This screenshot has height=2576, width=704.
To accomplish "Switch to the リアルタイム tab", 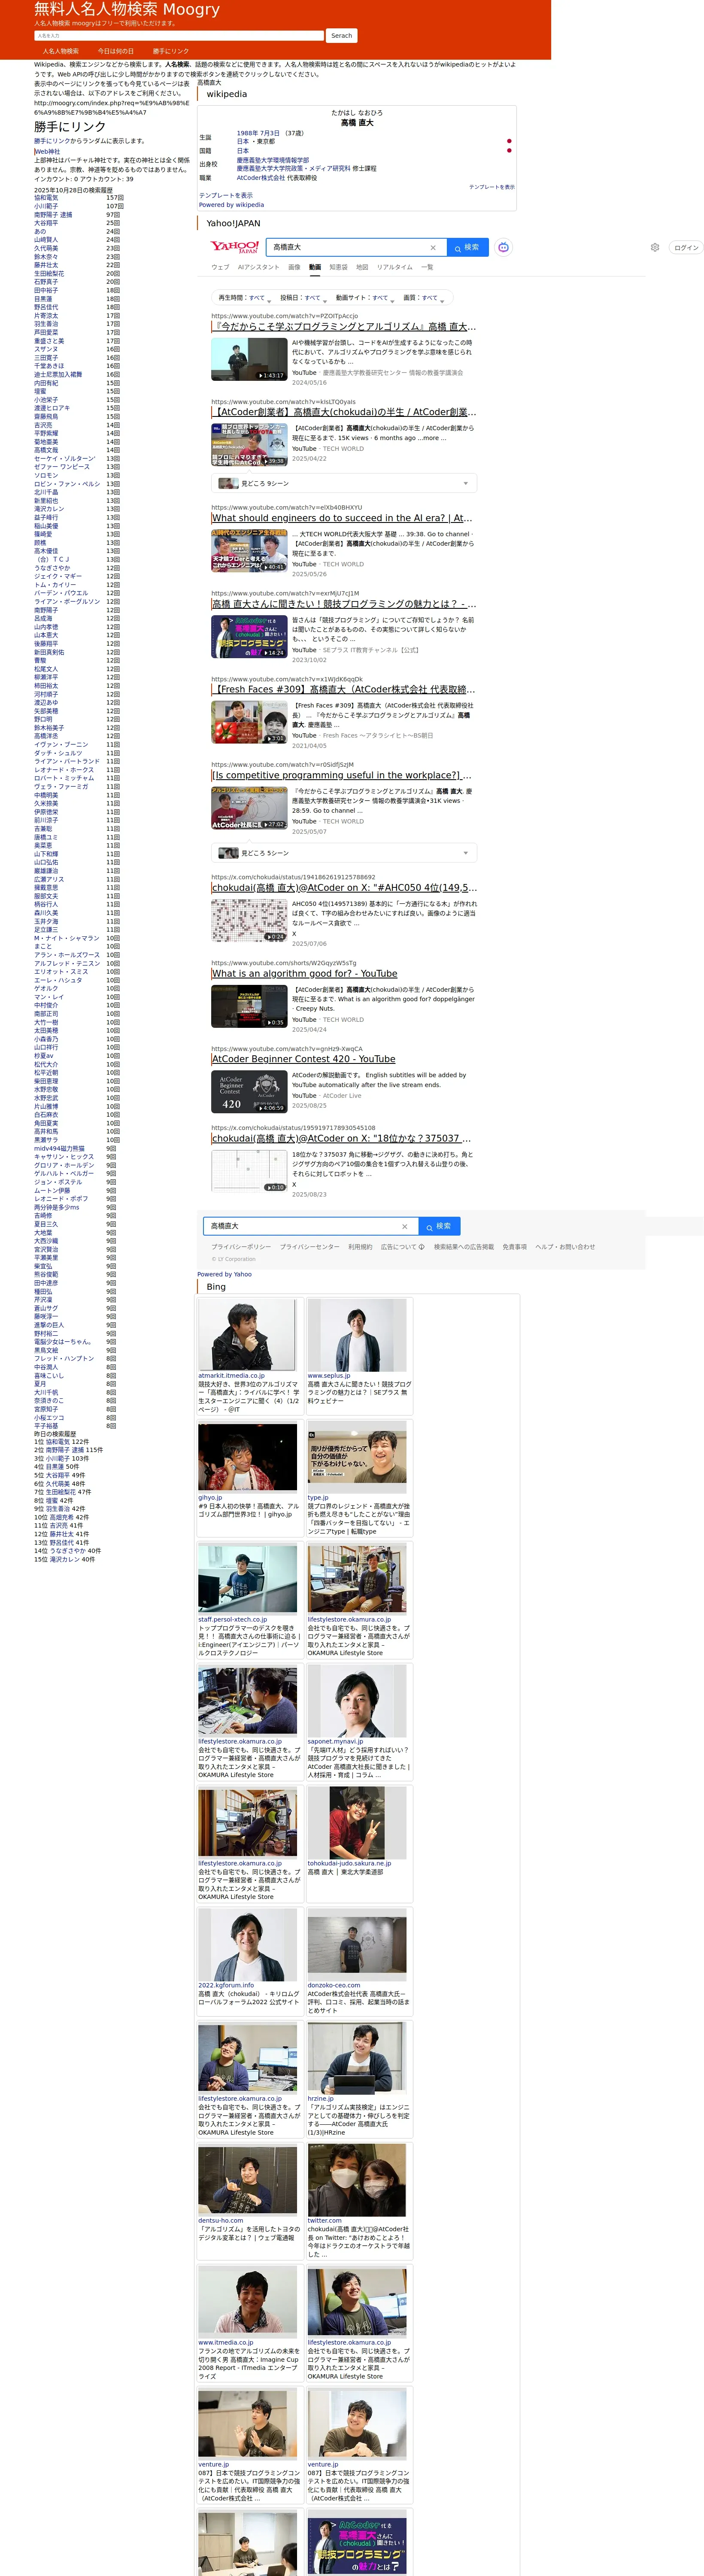I will [395, 268].
